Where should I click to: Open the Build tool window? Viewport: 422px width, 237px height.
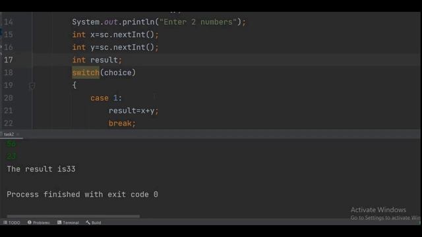(x=94, y=223)
